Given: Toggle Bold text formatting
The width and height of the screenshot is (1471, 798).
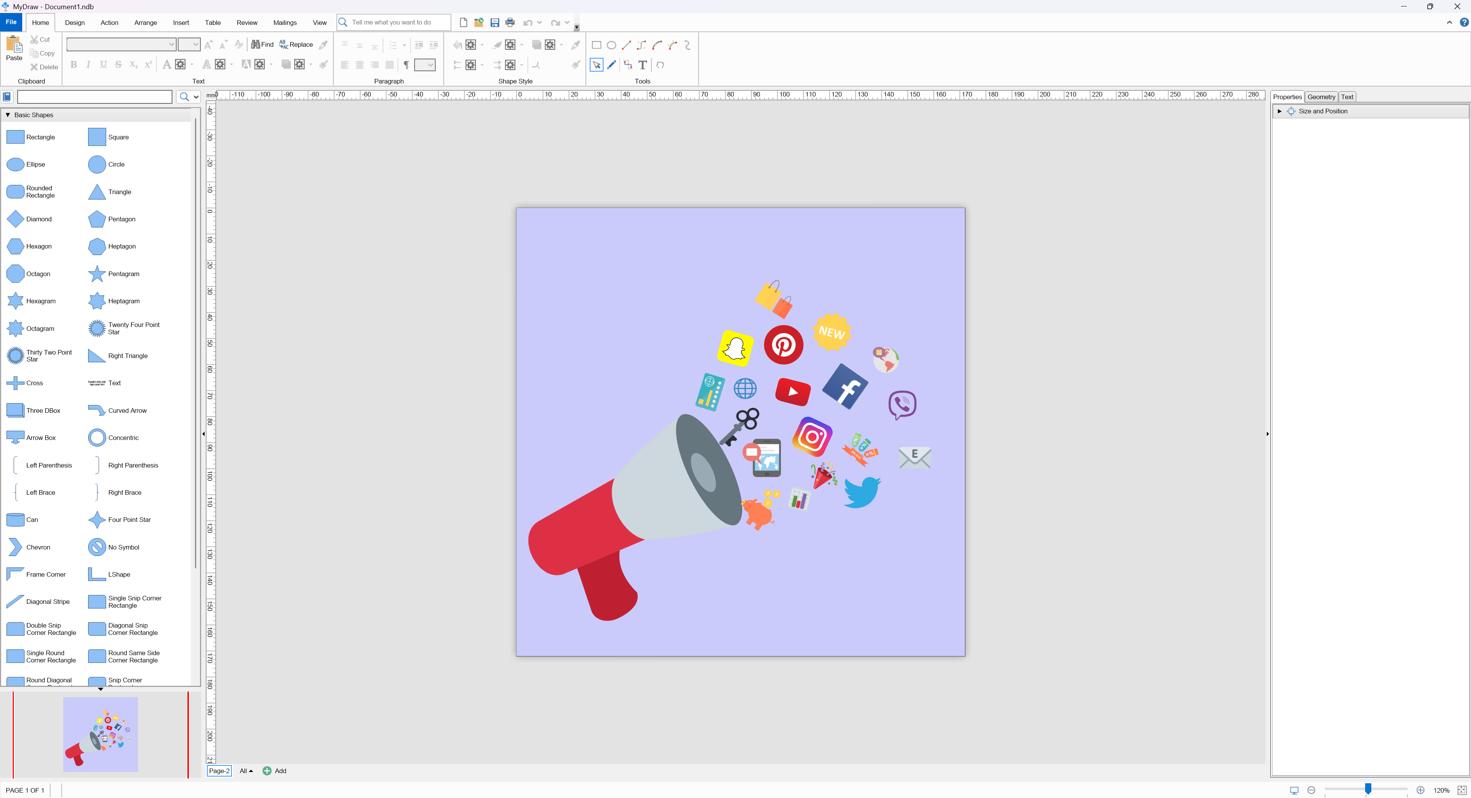Looking at the screenshot, I should [x=74, y=64].
